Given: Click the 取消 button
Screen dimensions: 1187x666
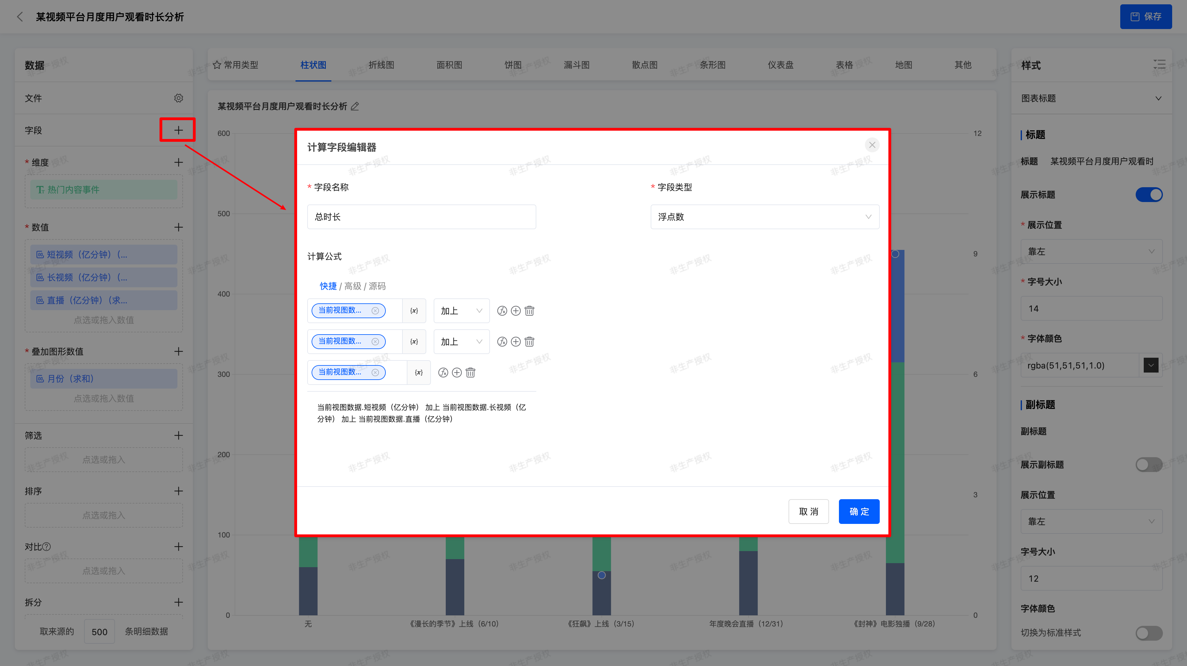Looking at the screenshot, I should [808, 511].
